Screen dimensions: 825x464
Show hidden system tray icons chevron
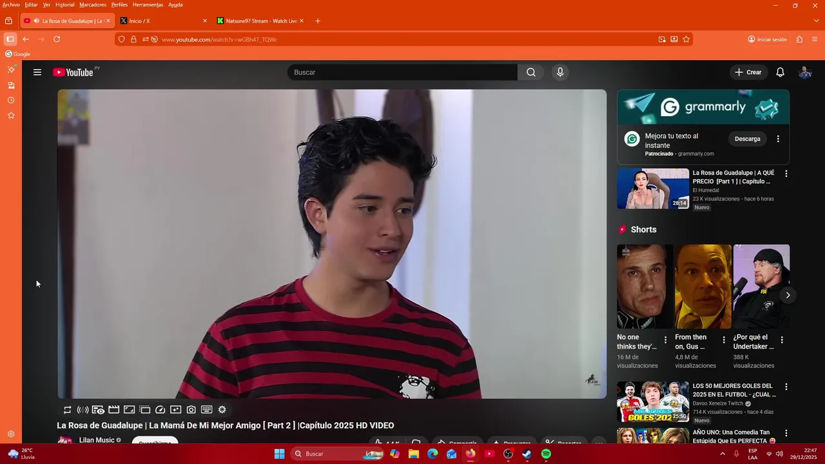(x=723, y=454)
